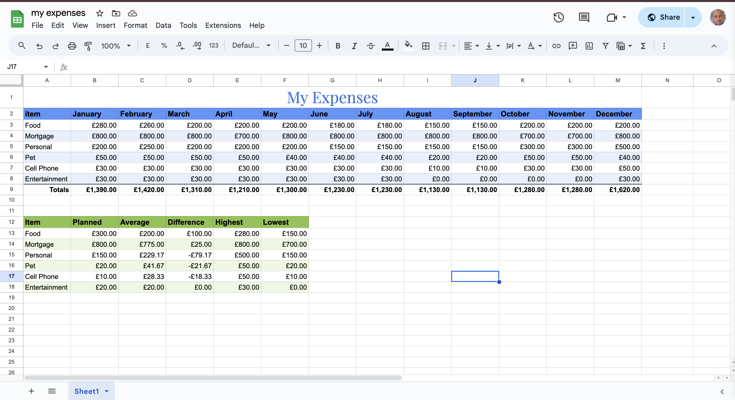735x400 pixels.
Task: Expand the Share options arrow
Action: [x=693, y=17]
